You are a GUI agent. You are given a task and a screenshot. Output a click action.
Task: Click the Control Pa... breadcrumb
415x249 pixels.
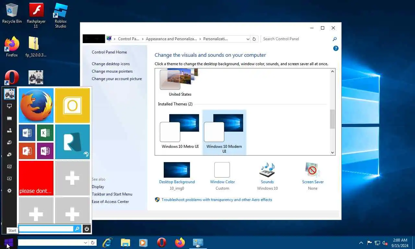pos(128,39)
